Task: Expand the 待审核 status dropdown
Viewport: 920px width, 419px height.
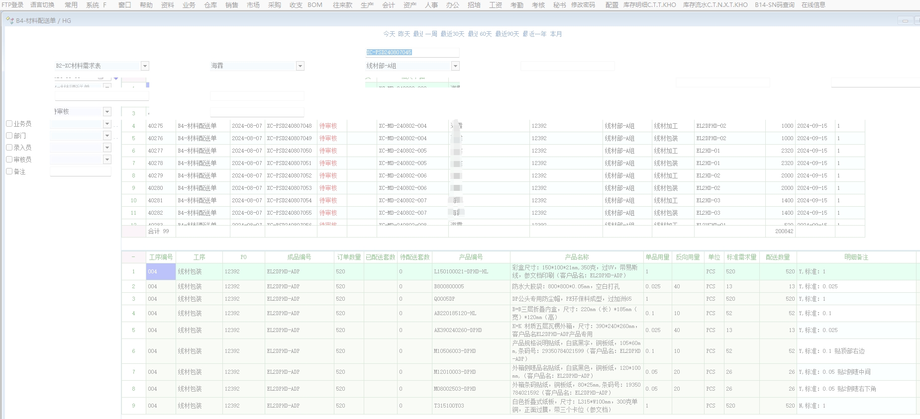Action: [107, 112]
